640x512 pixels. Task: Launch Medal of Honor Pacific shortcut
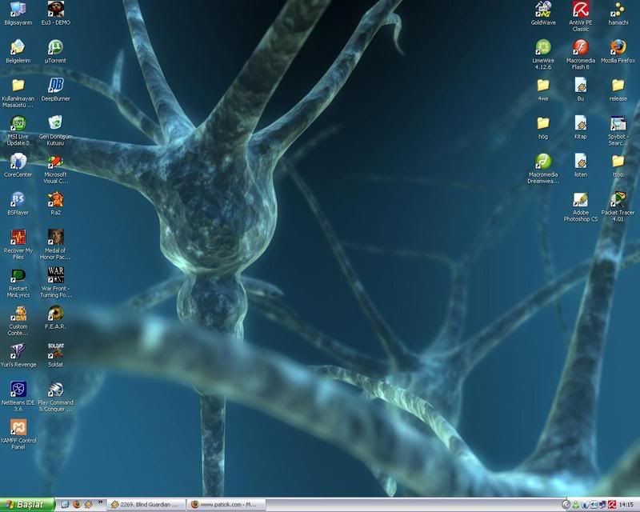click(55, 245)
